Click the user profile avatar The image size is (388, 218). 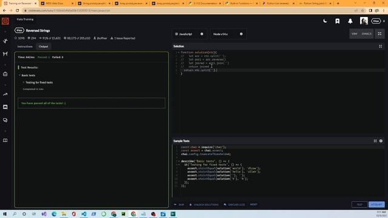click(x=364, y=21)
